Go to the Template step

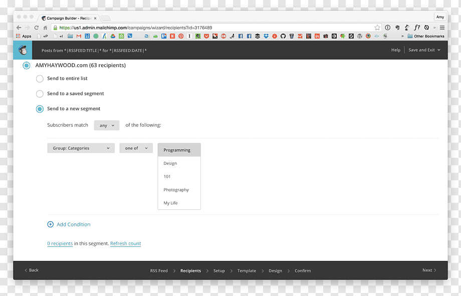coord(247,271)
